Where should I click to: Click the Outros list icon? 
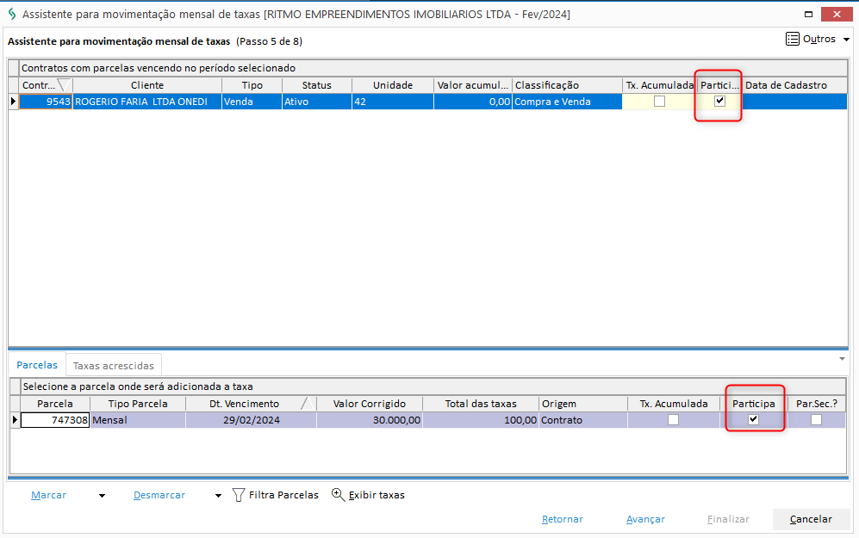pos(792,40)
